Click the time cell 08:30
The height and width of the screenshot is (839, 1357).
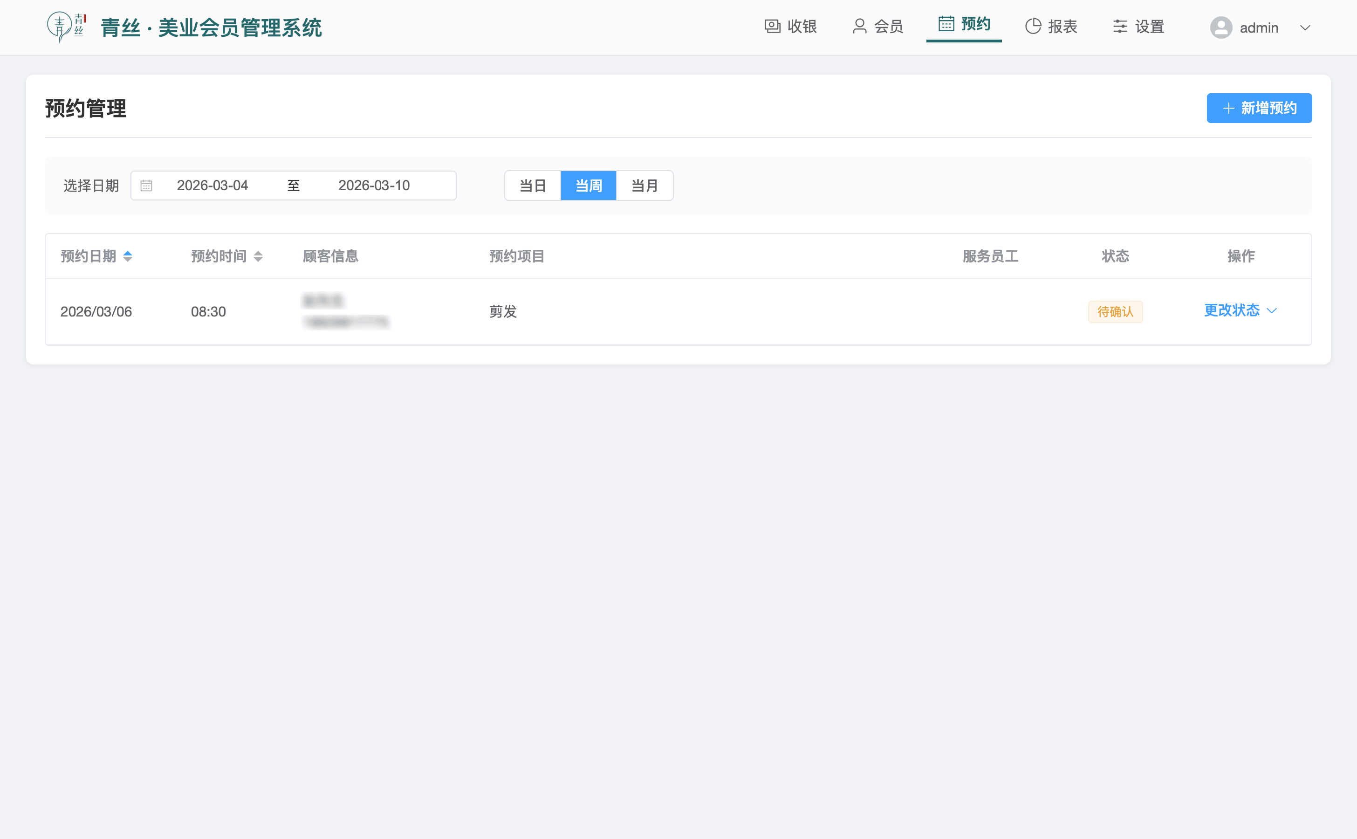208,312
